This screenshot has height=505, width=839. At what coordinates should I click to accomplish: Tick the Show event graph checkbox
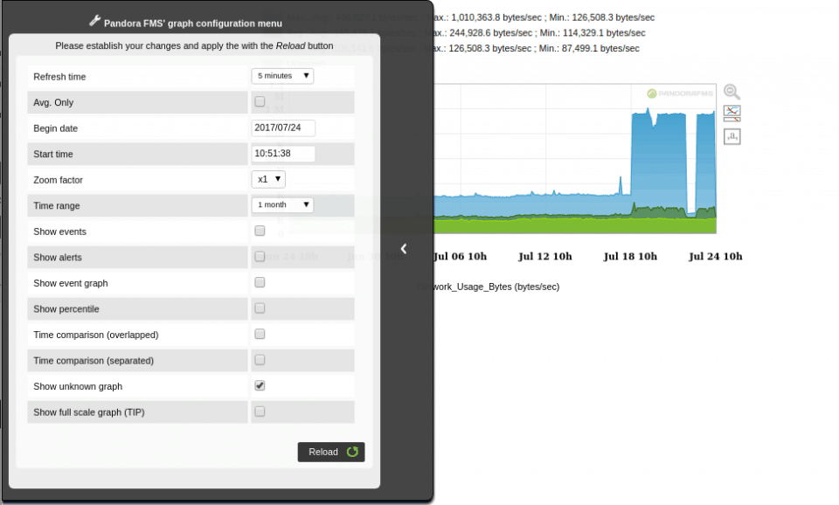260,282
